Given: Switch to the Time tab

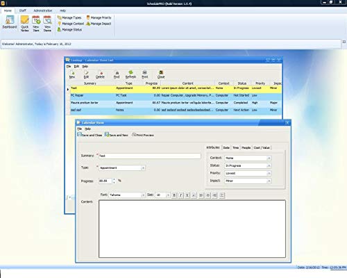Looking at the screenshot, I should coord(235,147).
